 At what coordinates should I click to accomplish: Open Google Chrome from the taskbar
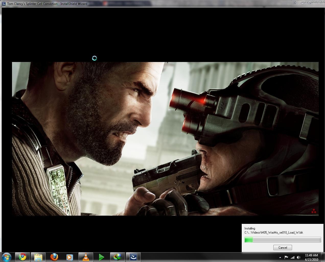[x=22, y=257]
